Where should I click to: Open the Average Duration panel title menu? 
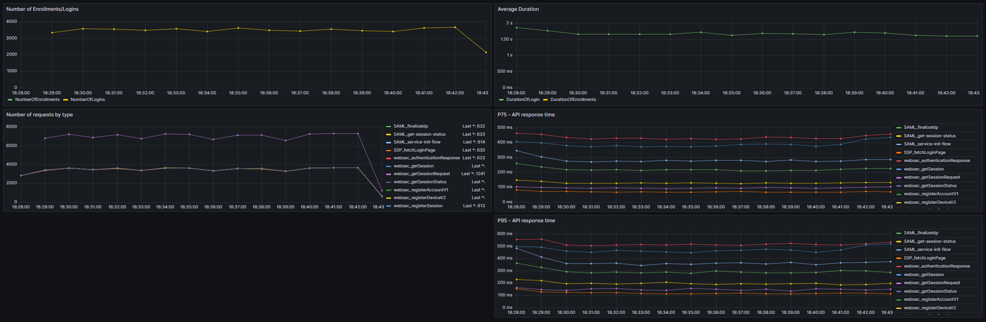518,9
